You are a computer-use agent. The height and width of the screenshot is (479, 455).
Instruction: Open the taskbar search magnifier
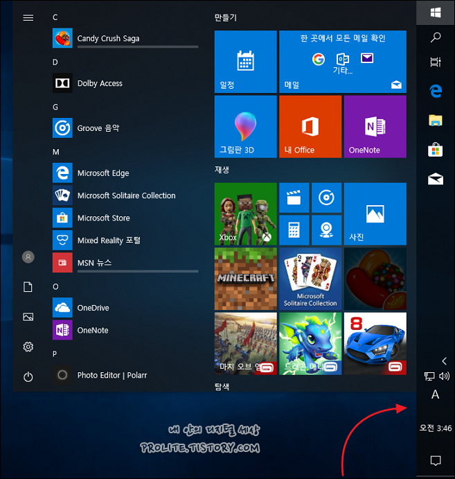(436, 37)
